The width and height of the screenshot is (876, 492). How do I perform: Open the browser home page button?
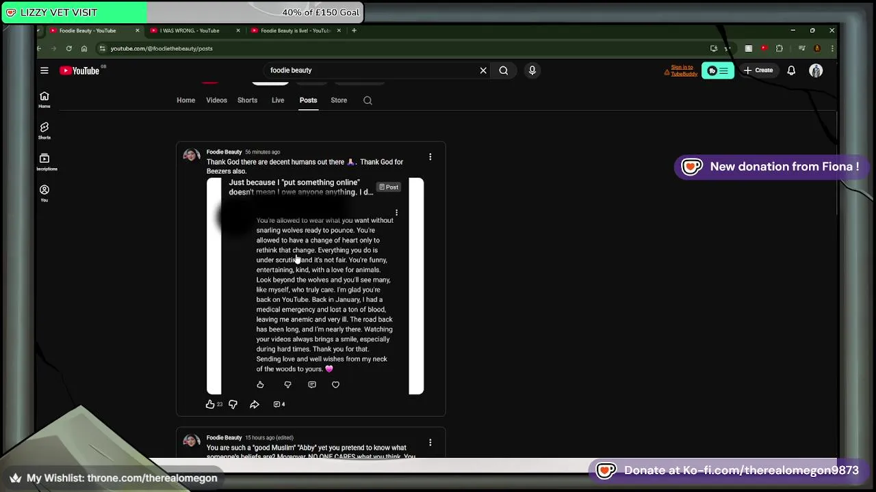coord(84,49)
